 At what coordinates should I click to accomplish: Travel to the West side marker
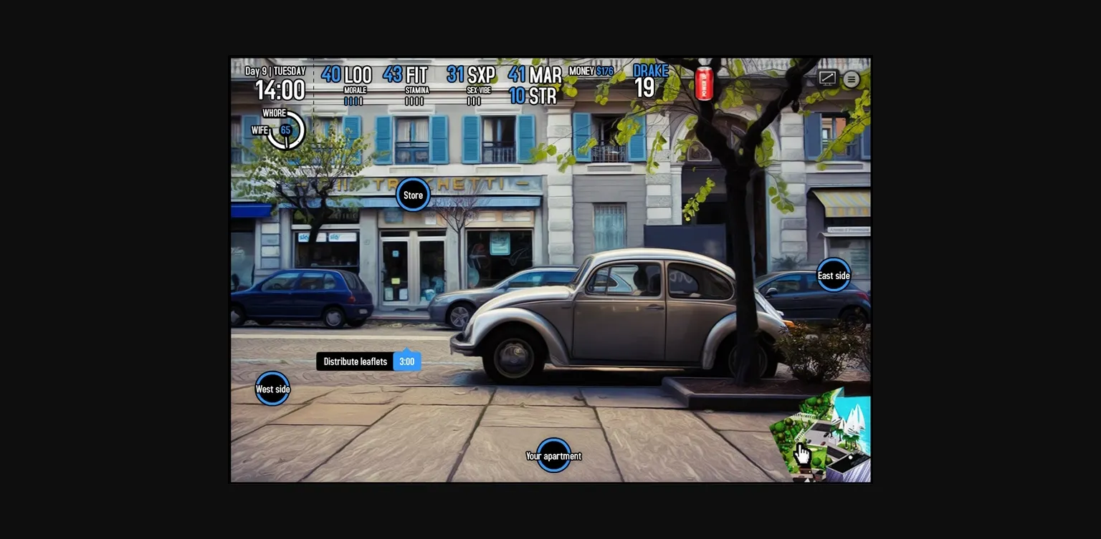(272, 389)
